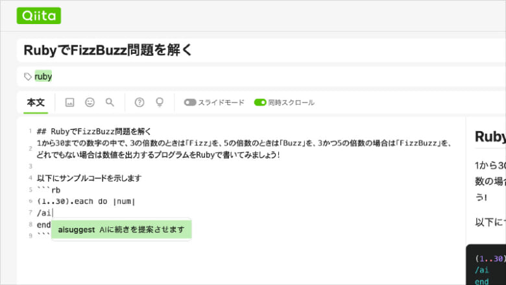Click the article title input field

pos(261,51)
